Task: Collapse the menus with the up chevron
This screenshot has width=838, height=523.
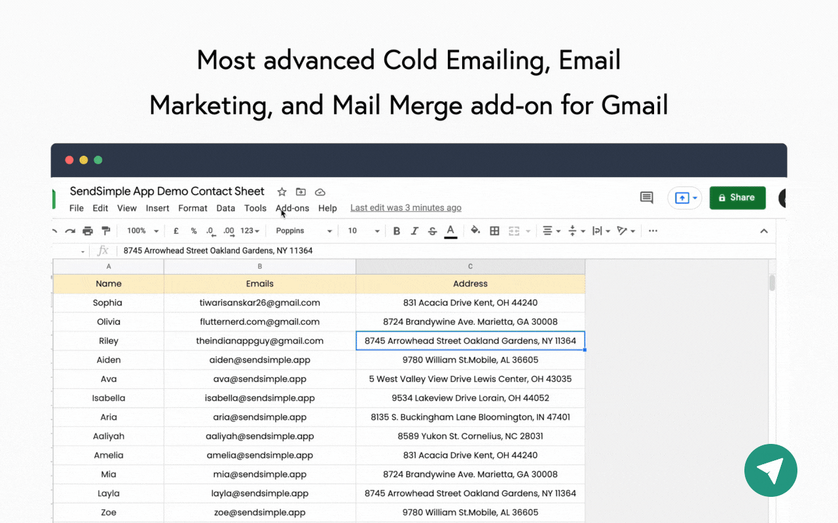Action: pos(763,231)
